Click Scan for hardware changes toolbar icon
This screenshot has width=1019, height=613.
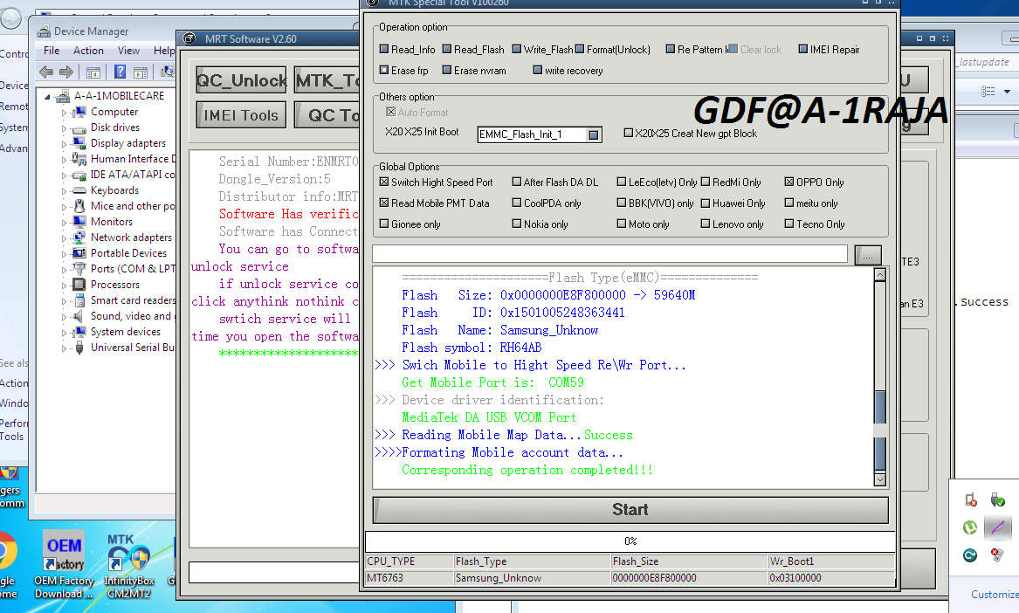tap(168, 72)
